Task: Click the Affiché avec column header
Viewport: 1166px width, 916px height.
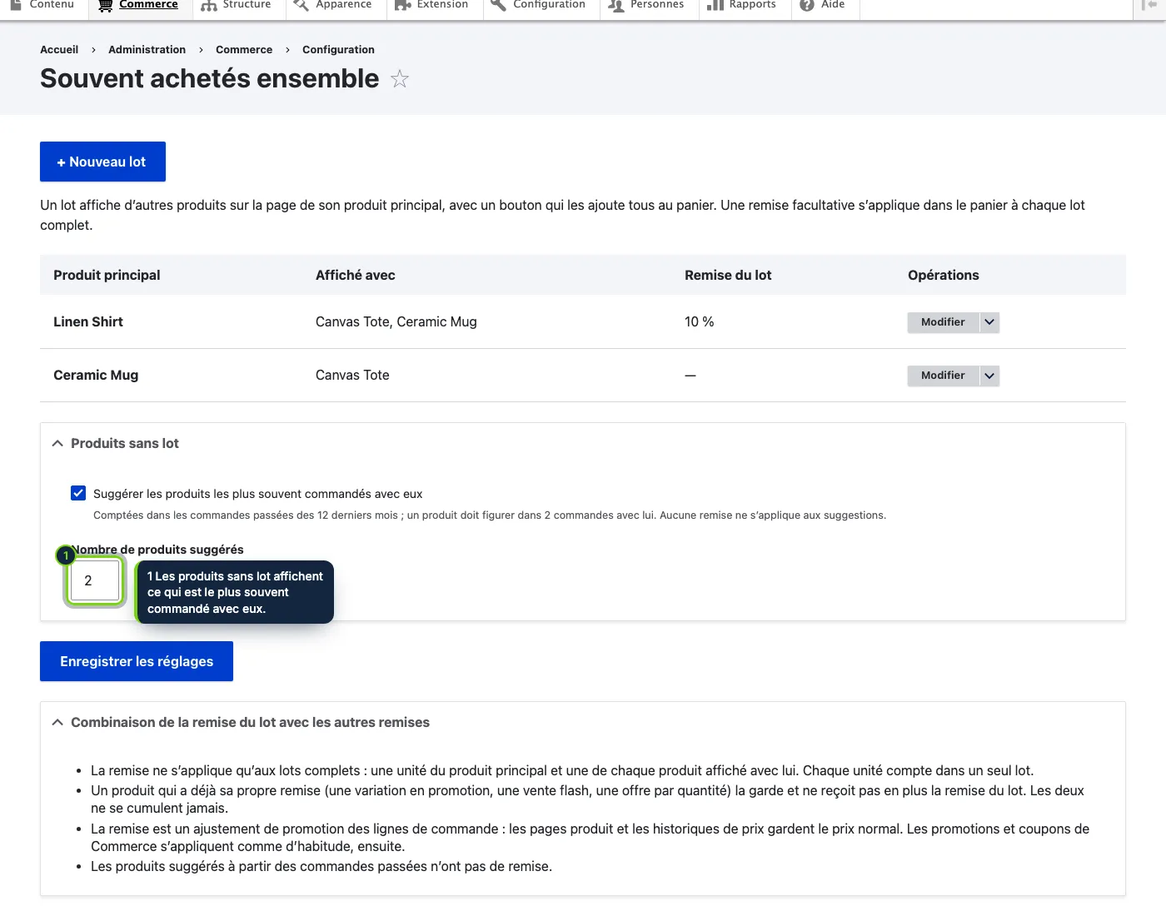Action: pyautogui.click(x=356, y=276)
